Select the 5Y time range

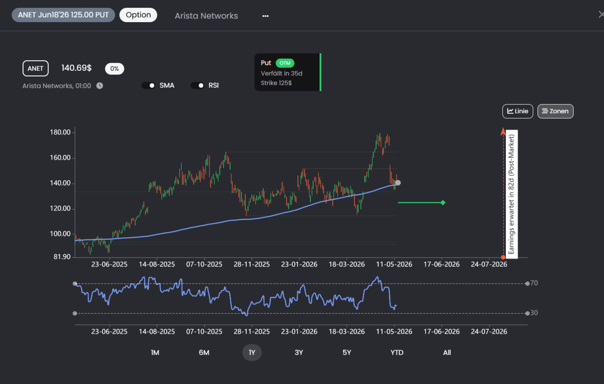coord(347,352)
